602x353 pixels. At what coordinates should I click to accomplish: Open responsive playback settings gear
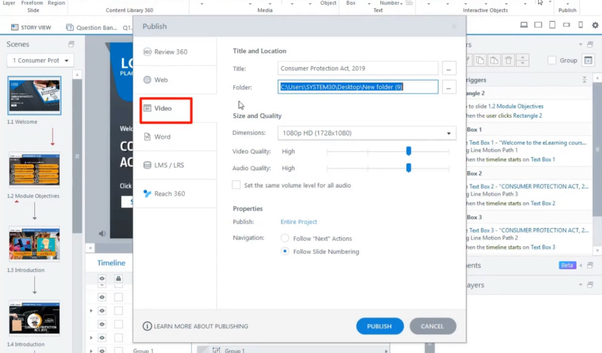(595, 25)
